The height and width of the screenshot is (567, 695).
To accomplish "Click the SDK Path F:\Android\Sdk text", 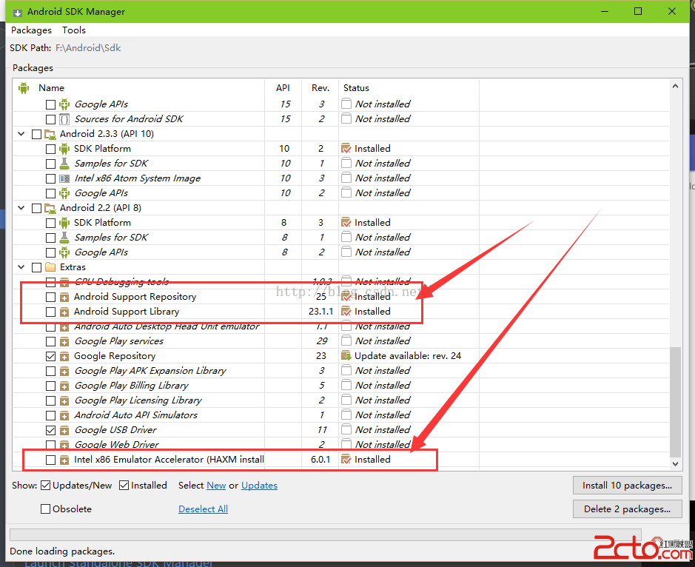I will 88,48.
